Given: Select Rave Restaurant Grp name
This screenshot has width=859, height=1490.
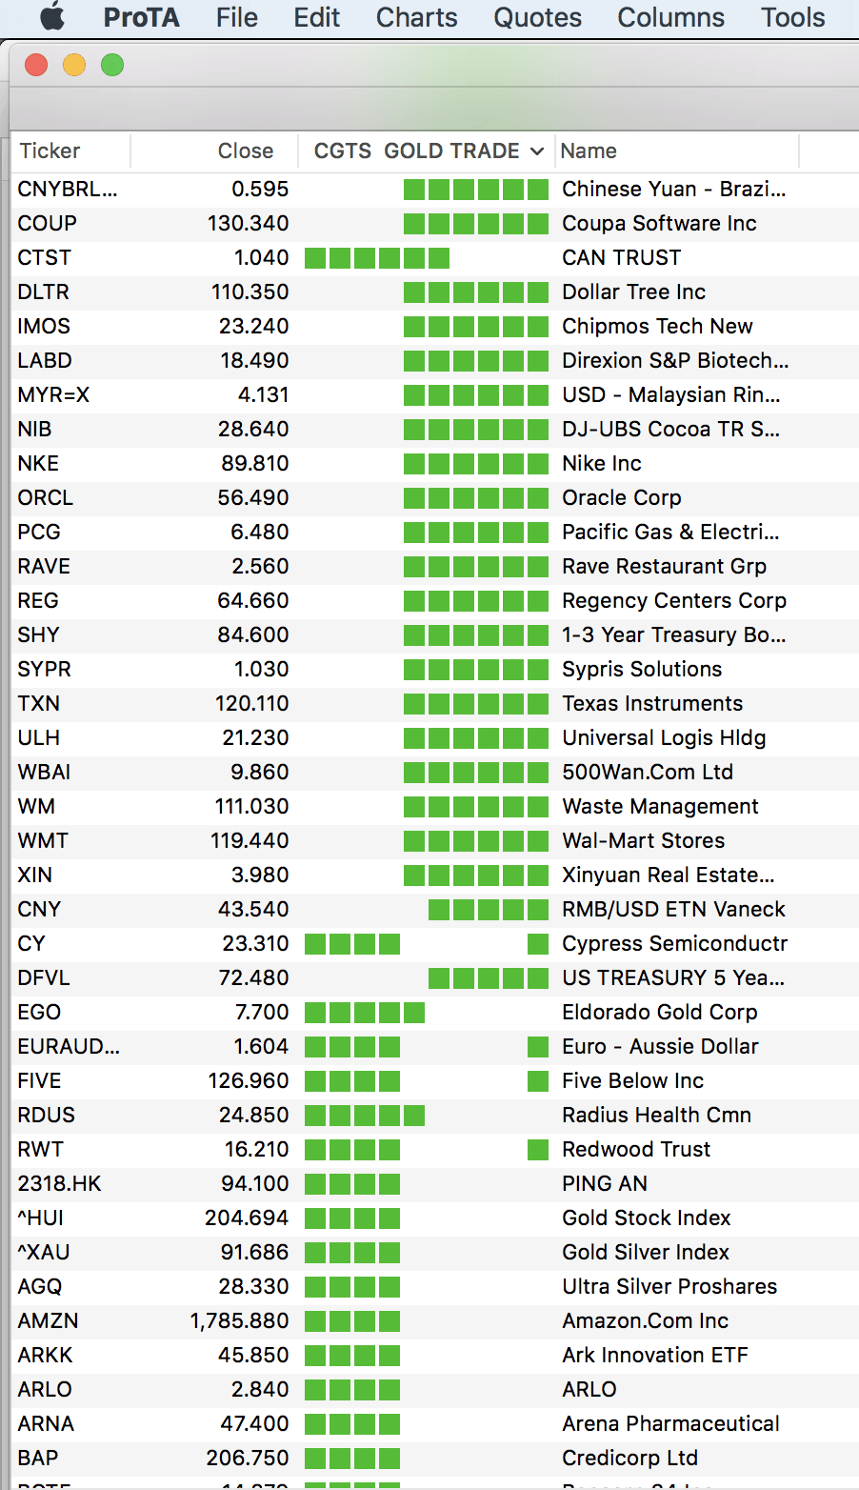Looking at the screenshot, I should 664,566.
